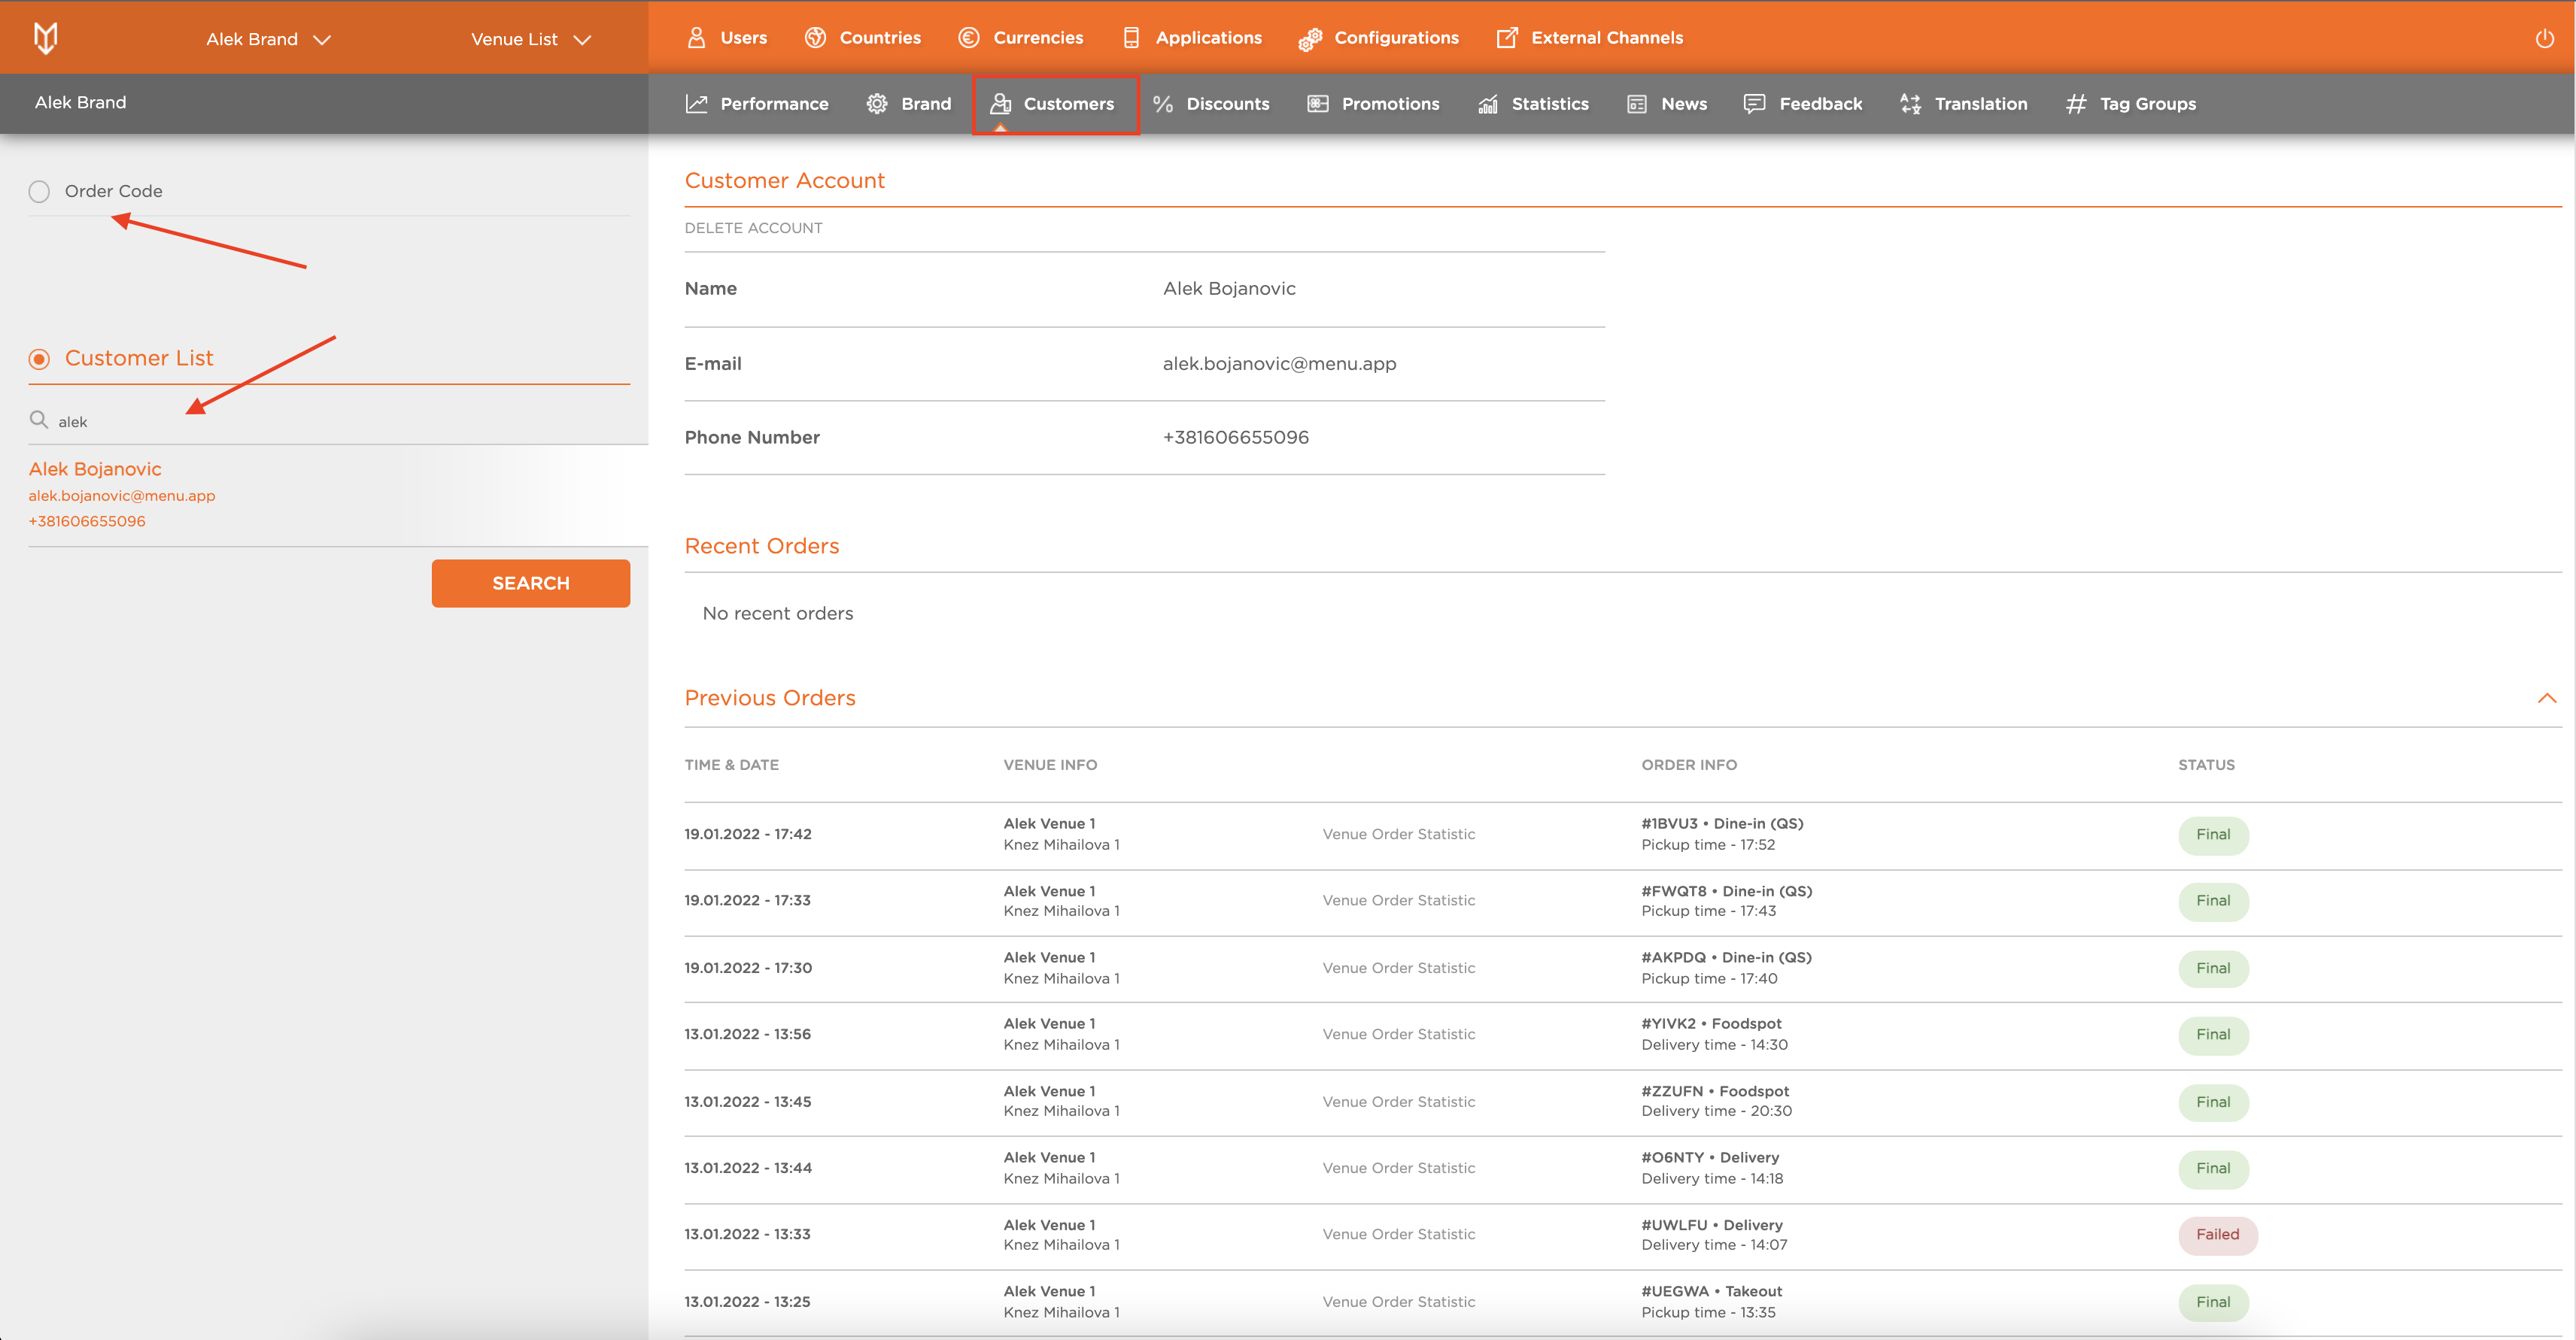Screen dimensions: 2576x1340
Task: Click the Brand gear icon
Action: pos(876,104)
